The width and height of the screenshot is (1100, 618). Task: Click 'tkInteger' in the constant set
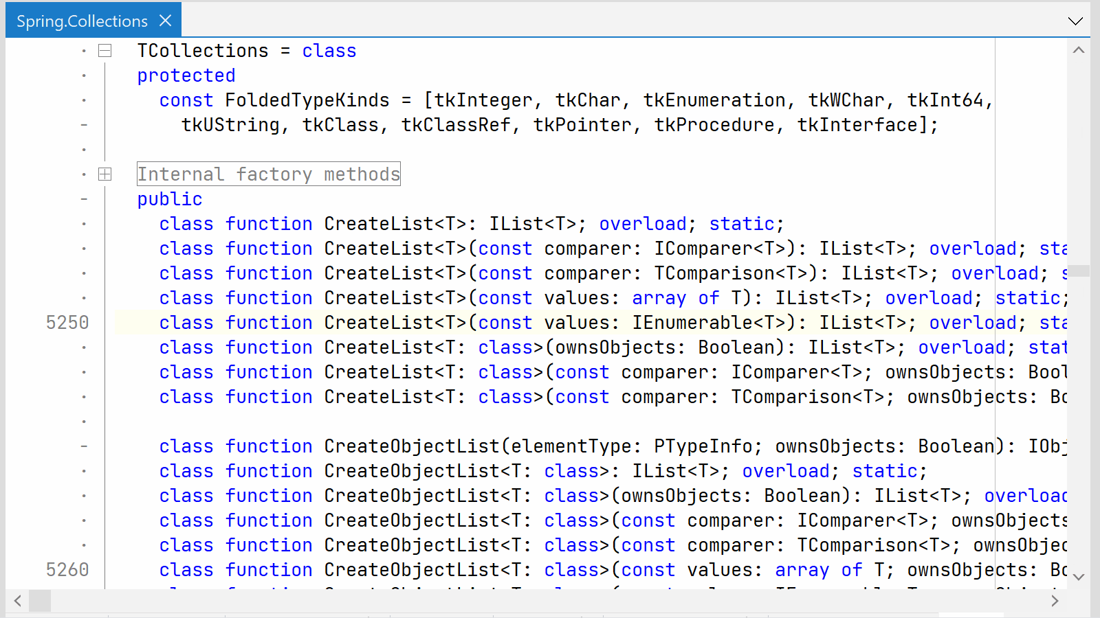[x=483, y=100]
